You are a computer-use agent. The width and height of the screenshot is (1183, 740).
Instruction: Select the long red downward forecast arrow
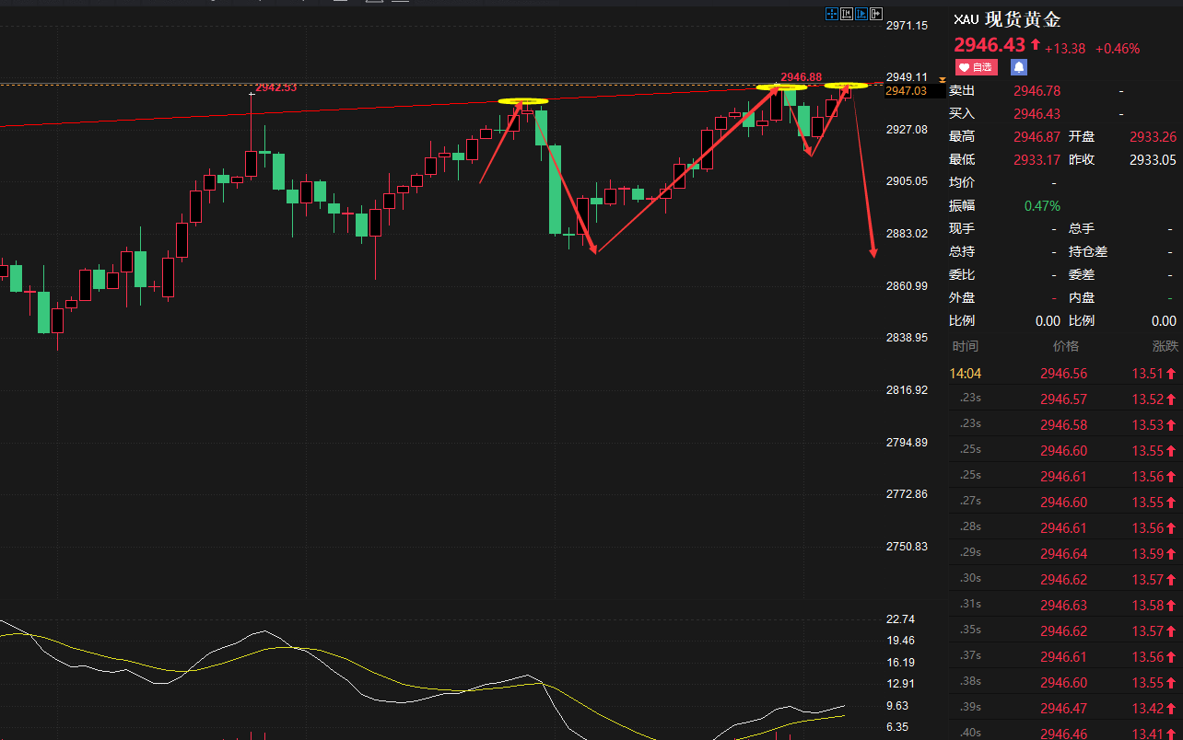pyautogui.click(x=863, y=175)
